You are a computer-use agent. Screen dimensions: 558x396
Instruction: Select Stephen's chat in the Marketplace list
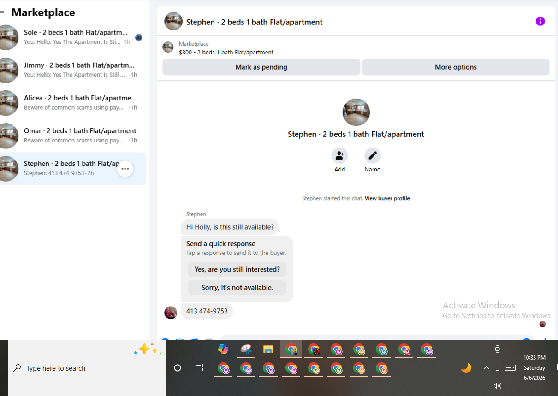point(73,169)
